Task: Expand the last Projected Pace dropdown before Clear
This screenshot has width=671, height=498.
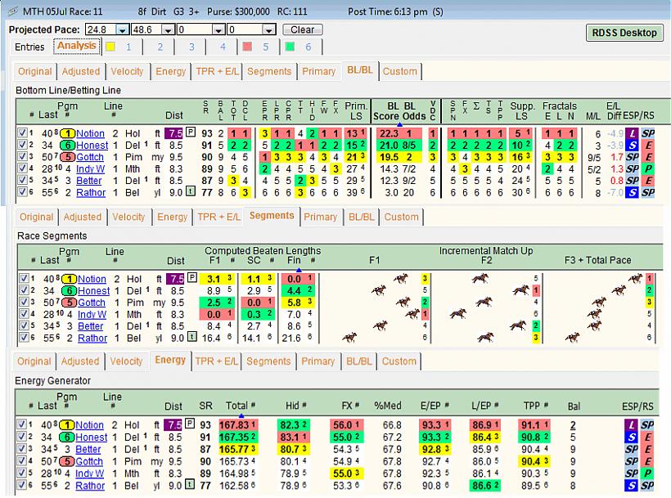Action: (x=268, y=29)
